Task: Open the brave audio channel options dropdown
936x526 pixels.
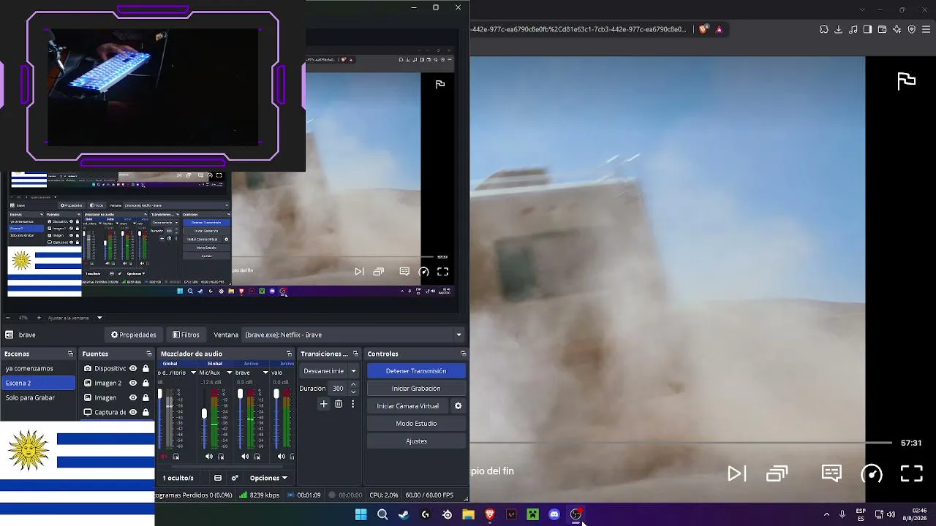Action: click(265, 373)
